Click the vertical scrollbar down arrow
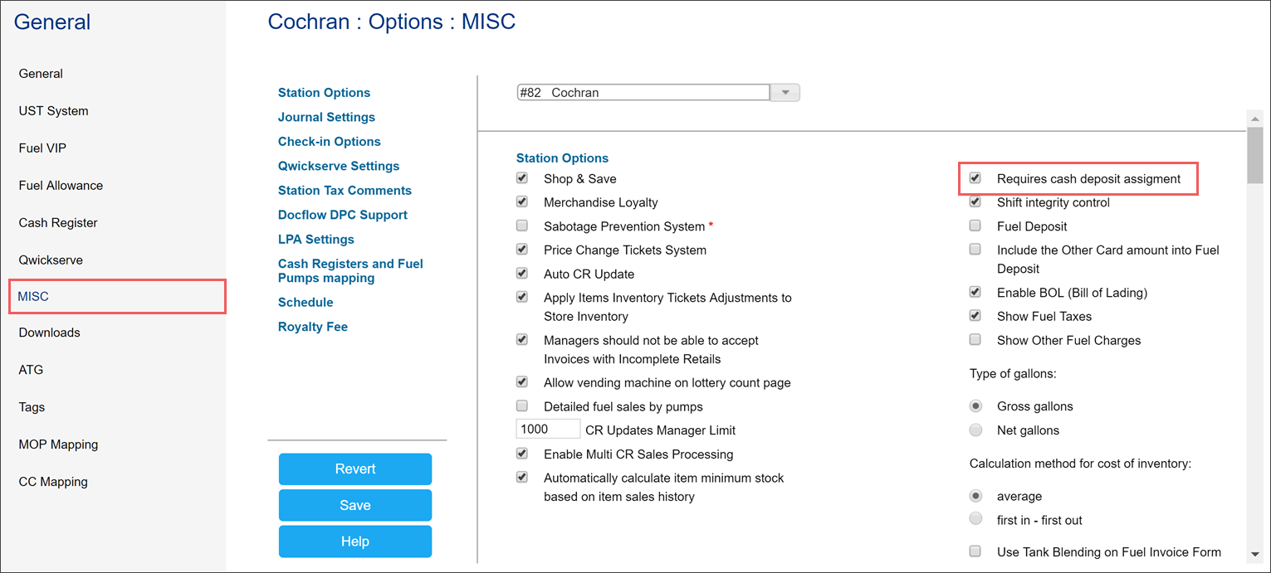Screen dimensions: 1271x573 [x=1255, y=553]
